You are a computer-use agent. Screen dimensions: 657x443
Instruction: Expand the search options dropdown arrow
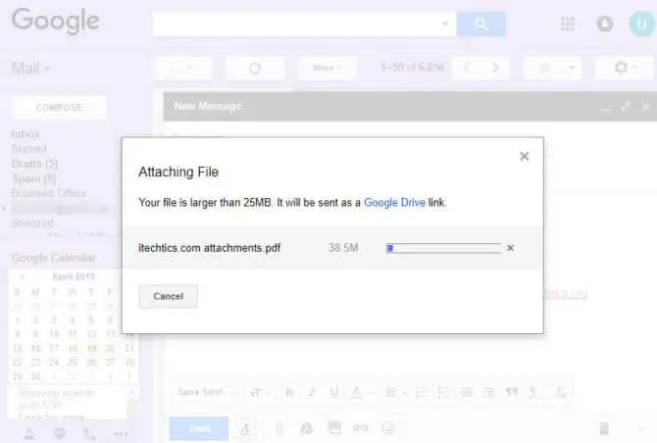pyautogui.click(x=445, y=24)
